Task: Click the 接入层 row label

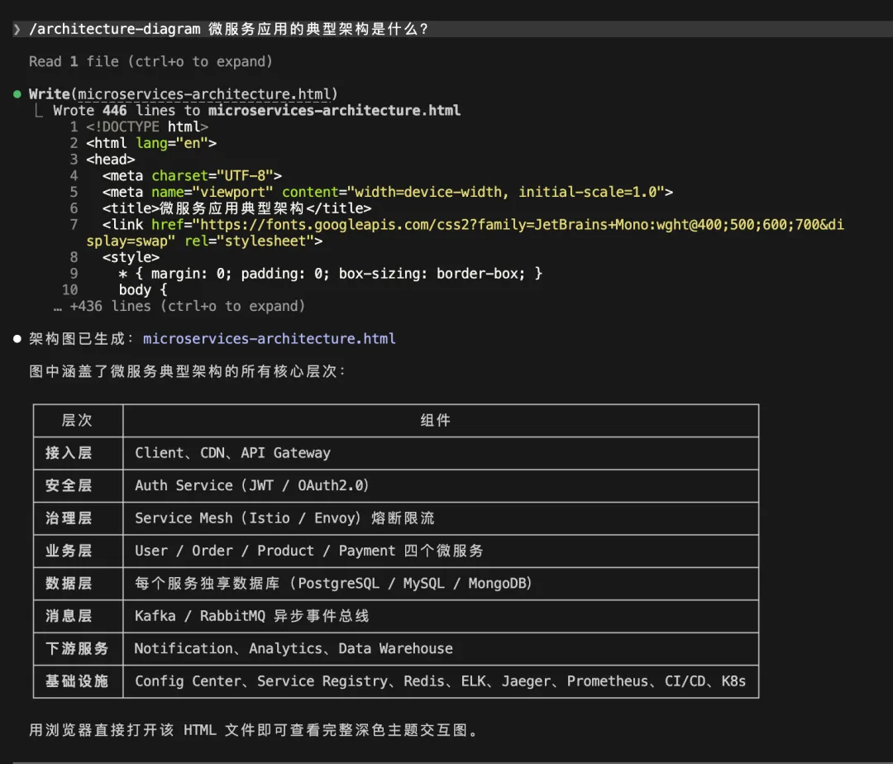Action: pos(69,453)
